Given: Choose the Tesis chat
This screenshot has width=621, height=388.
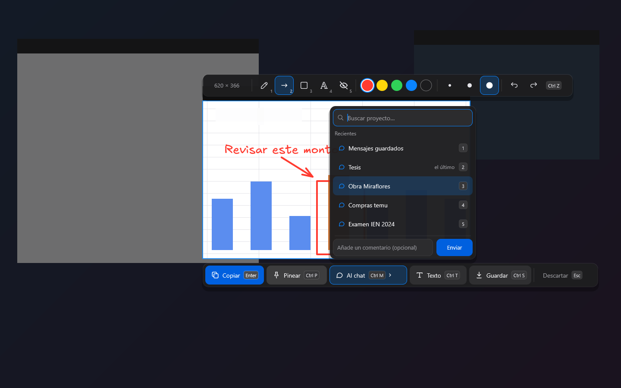Looking at the screenshot, I should (x=403, y=167).
